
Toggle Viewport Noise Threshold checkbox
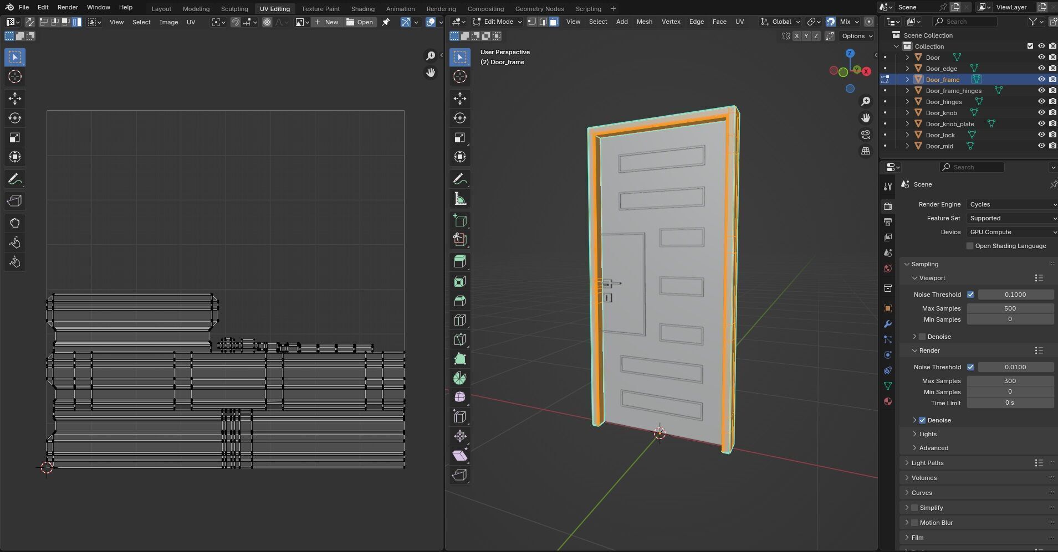coord(970,295)
